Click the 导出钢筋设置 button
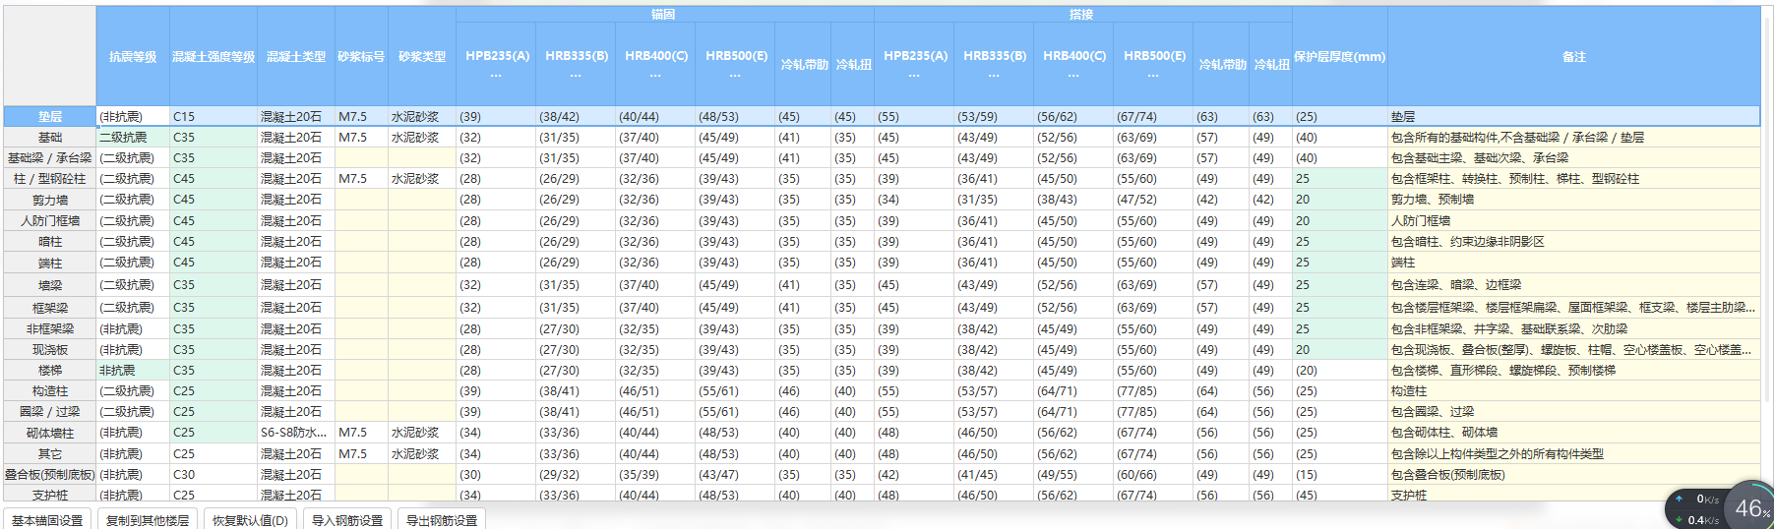Viewport: 1774px width, 529px height. click(442, 520)
